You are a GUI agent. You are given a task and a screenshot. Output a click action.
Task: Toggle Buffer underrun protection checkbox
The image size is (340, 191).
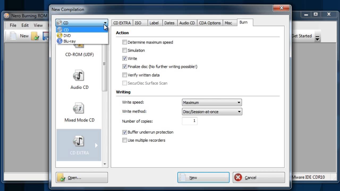125,132
